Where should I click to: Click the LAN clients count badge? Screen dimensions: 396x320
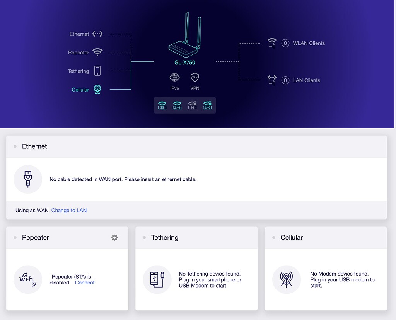(x=285, y=80)
